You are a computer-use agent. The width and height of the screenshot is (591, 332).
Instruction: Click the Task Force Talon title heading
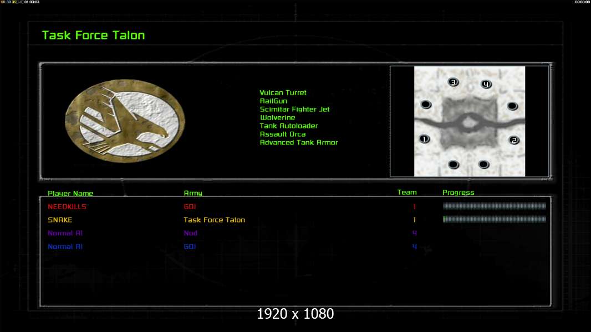93,35
